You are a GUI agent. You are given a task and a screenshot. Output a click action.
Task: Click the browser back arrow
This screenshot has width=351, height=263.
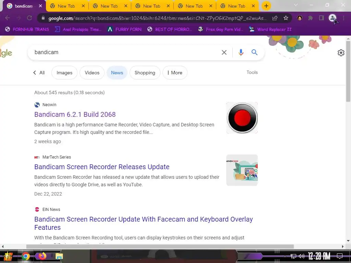click(x=8, y=18)
